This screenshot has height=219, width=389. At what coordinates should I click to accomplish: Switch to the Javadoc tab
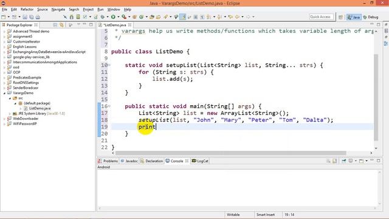point(129,161)
